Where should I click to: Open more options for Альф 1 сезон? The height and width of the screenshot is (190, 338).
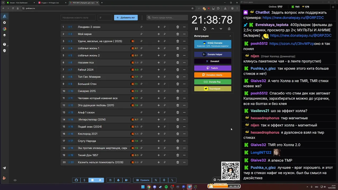click(184, 112)
